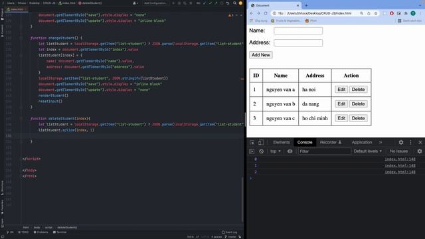This screenshot has height=239, width=425.
Task: Click Delete for nguyen van c
Action: (358, 118)
